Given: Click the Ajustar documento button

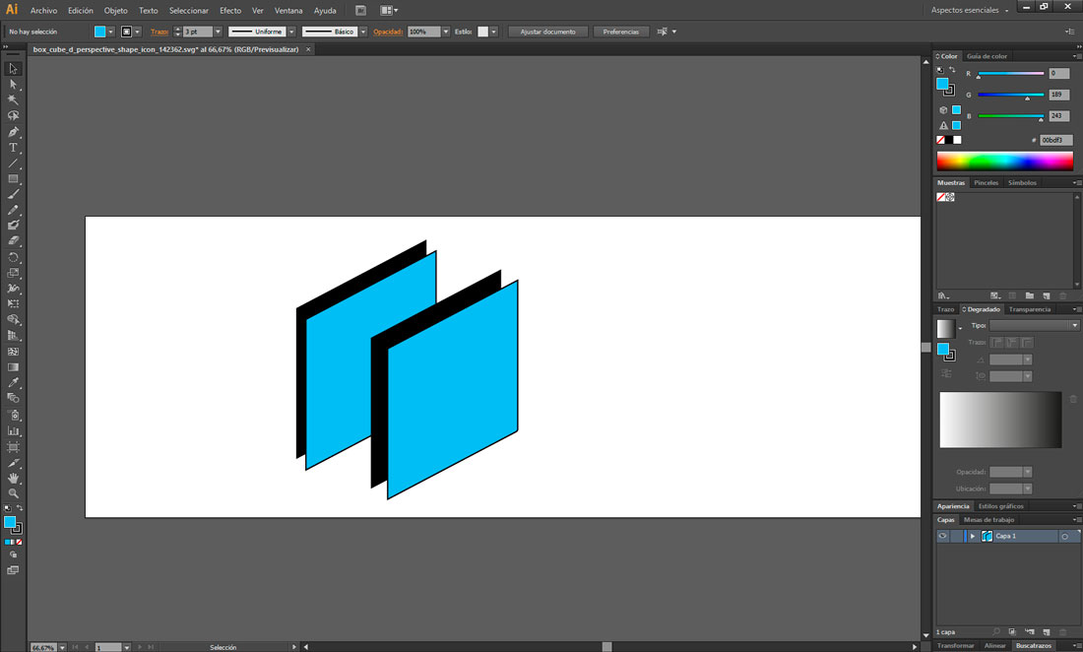Looking at the screenshot, I should coord(548,32).
